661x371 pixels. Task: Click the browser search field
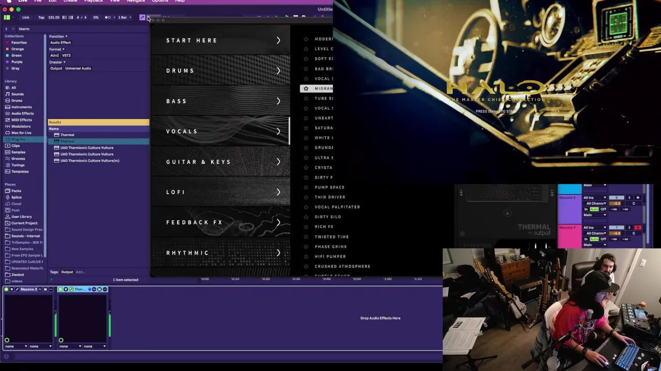pyautogui.click(x=83, y=29)
